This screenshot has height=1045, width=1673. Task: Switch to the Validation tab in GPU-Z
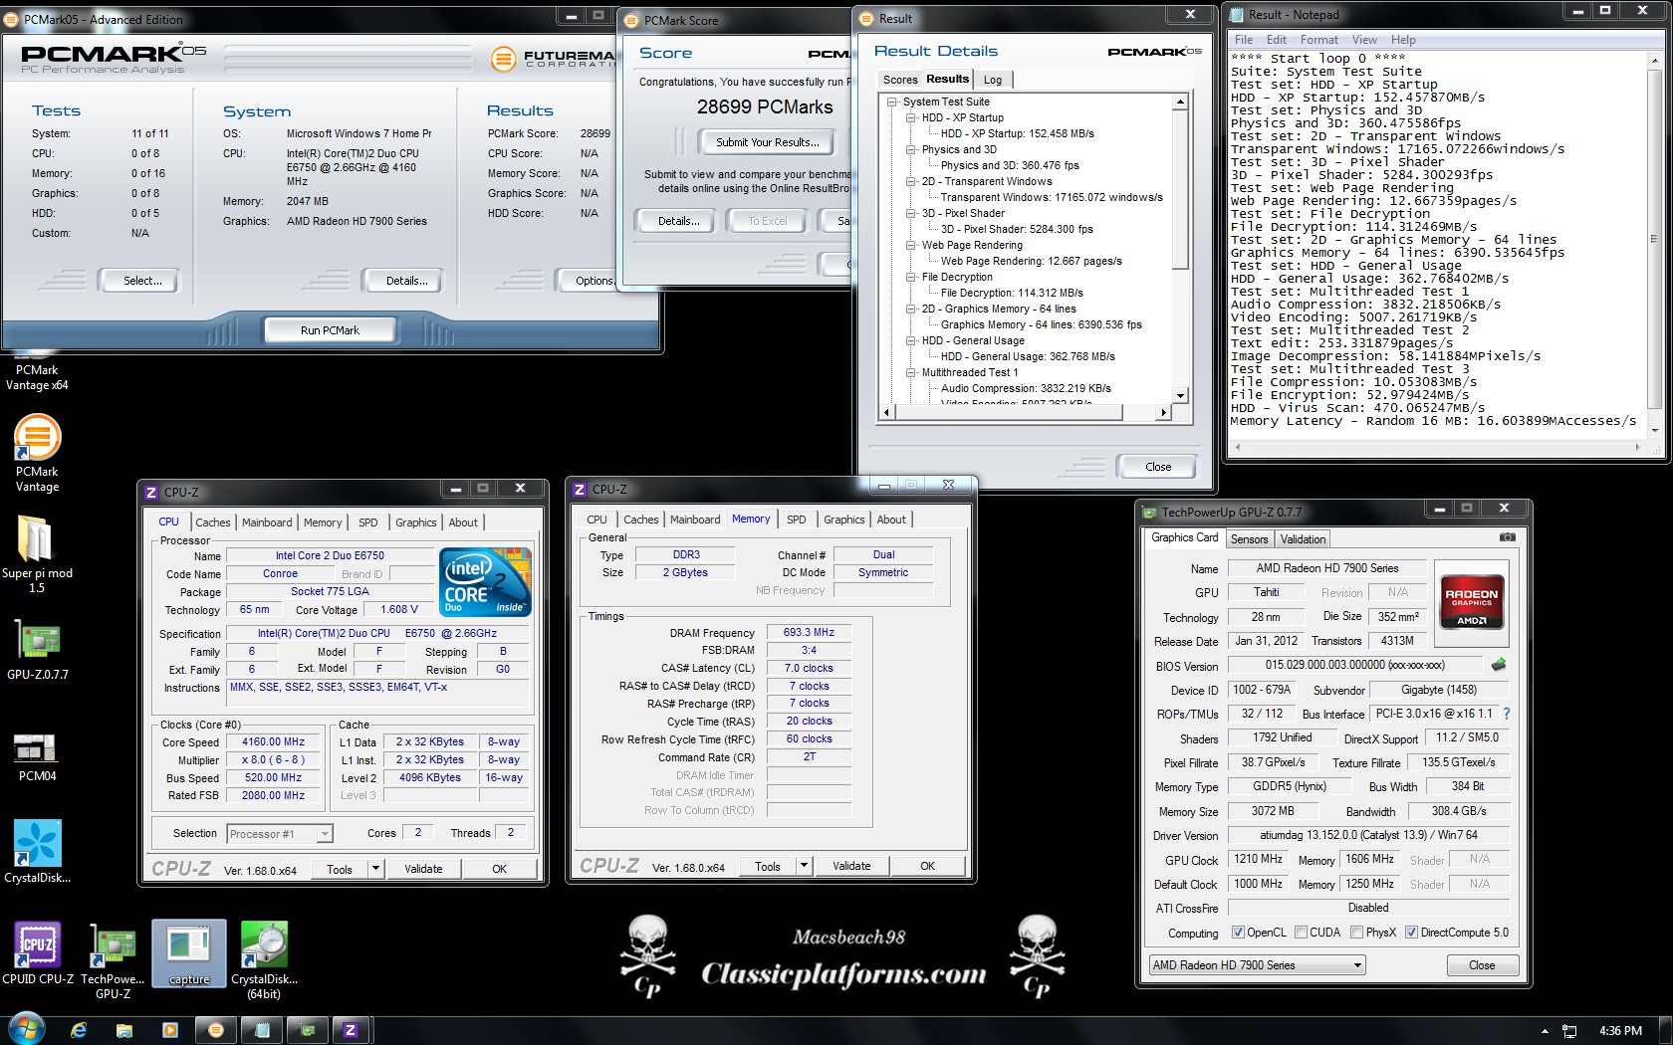(1303, 539)
